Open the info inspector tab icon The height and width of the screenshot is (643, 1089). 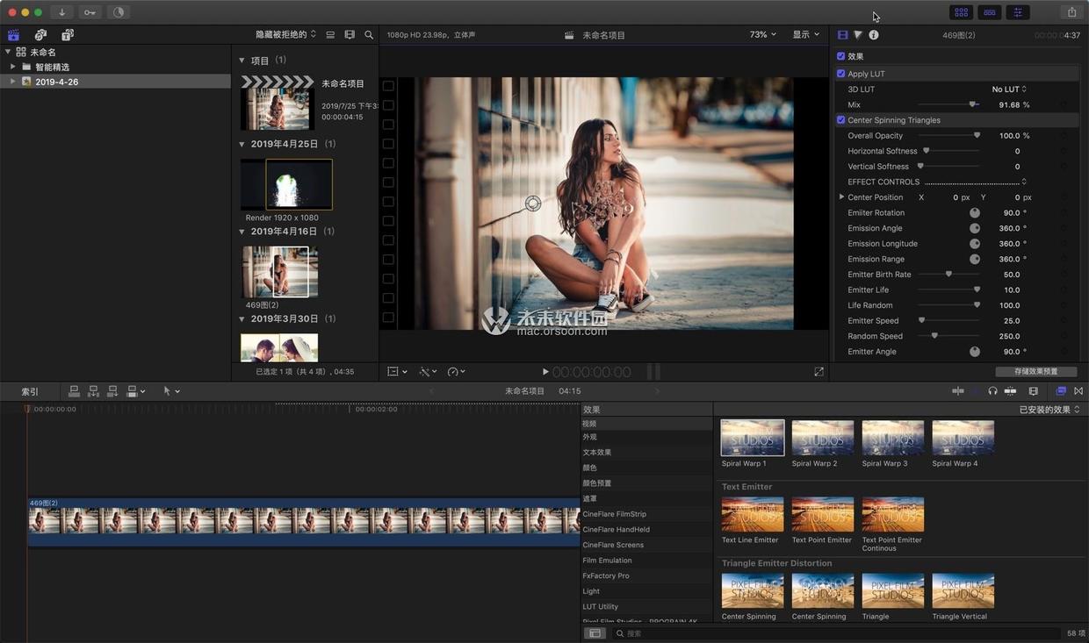coord(874,35)
